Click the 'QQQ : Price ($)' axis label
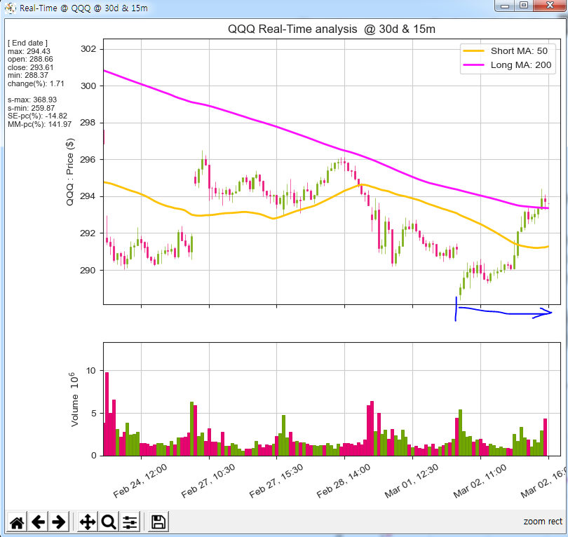The image size is (568, 537). click(x=70, y=172)
